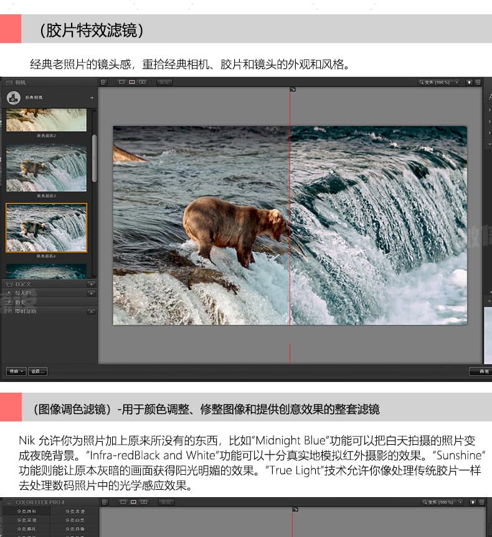Click the compare button in top toolbar
The image size is (492, 537).
(164, 82)
